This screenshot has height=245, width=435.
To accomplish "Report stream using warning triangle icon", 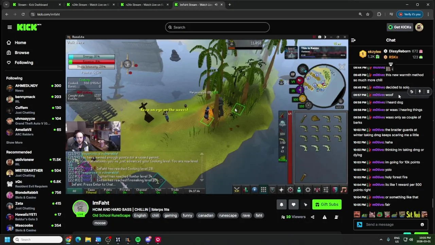I will (325, 217).
